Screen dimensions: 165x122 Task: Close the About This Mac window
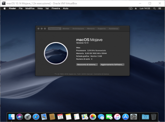38,29
